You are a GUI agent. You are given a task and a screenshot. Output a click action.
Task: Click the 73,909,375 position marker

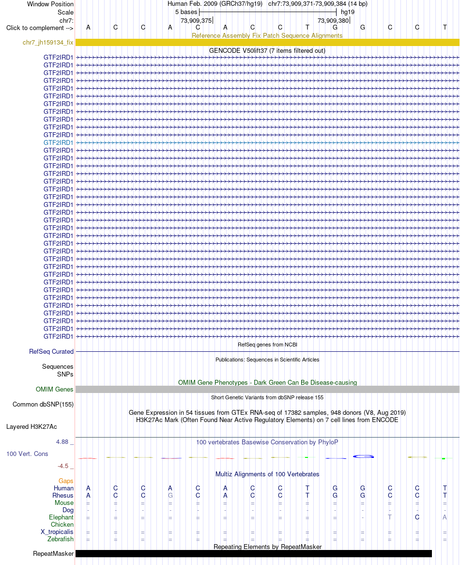click(197, 20)
